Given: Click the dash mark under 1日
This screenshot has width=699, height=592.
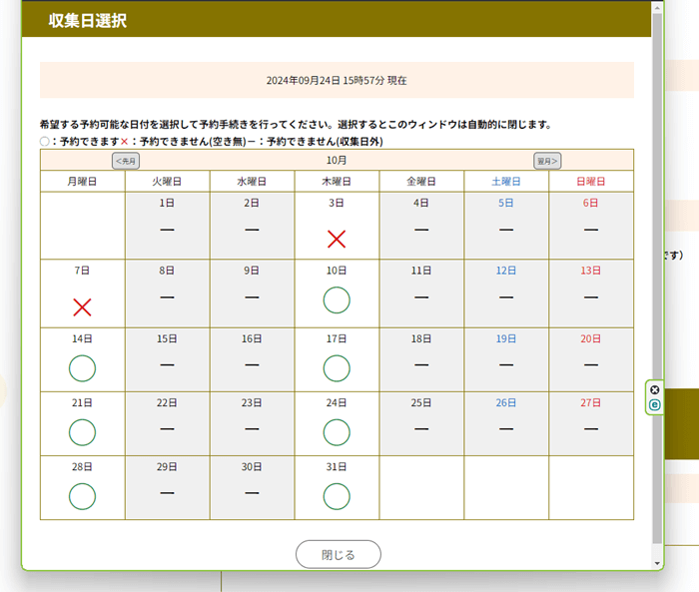Looking at the screenshot, I should pyautogui.click(x=167, y=230).
